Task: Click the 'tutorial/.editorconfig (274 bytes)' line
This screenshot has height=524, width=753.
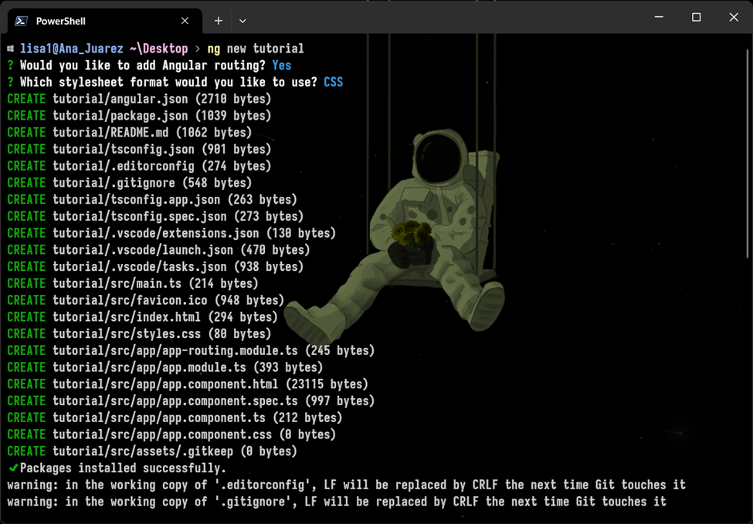Action: pyautogui.click(x=139, y=166)
